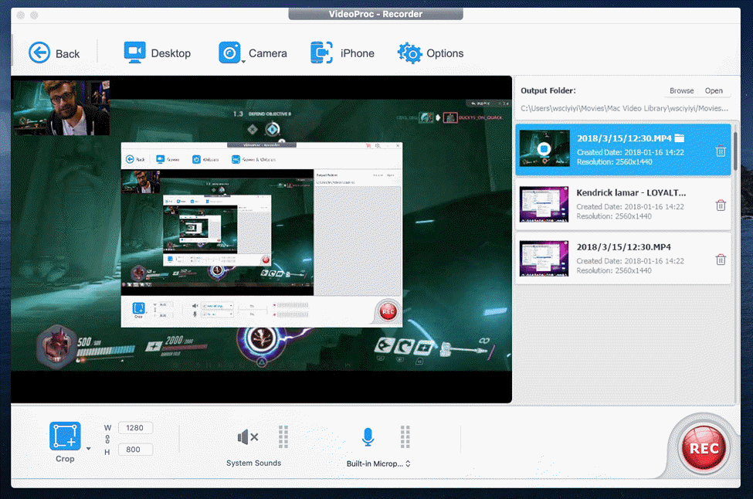Delete the Kendrick lamar - LOYALT recording
Screen dimensions: 753x499
click(721, 205)
